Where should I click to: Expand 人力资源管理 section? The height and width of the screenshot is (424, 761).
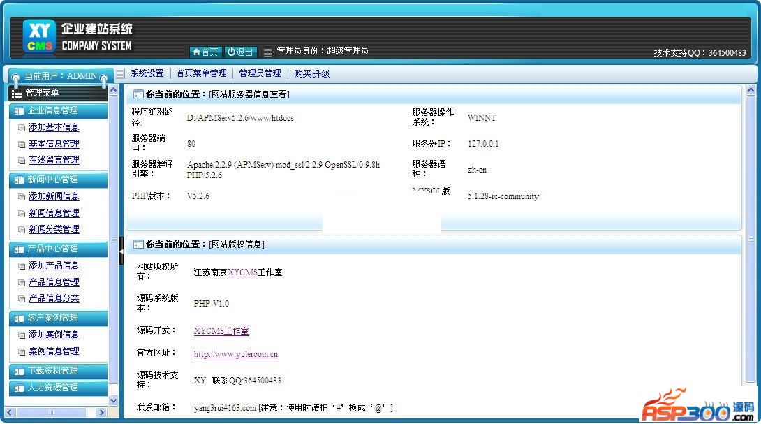58,388
